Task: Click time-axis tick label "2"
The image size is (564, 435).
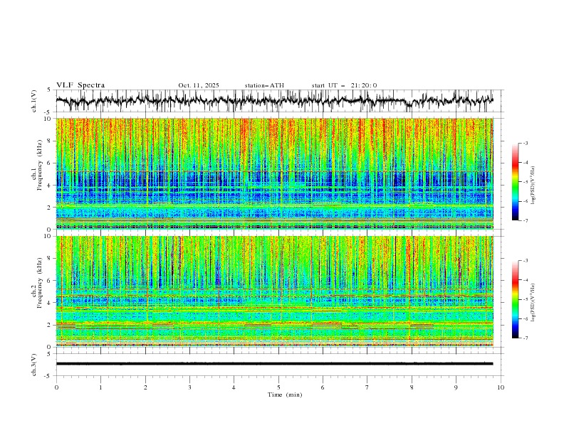Action: [145, 387]
